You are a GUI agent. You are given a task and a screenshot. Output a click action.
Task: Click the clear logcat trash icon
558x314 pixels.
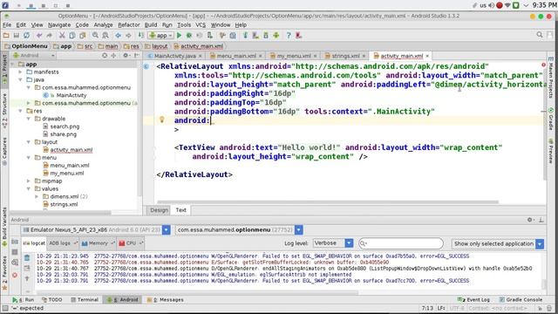(27, 258)
